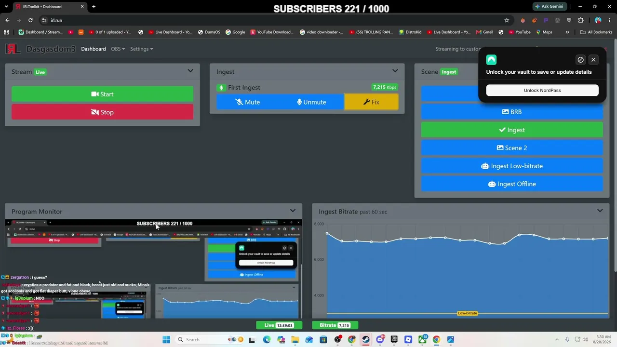Image resolution: width=617 pixels, height=347 pixels.
Task: Mute the First Ingest audio
Action: [248, 102]
